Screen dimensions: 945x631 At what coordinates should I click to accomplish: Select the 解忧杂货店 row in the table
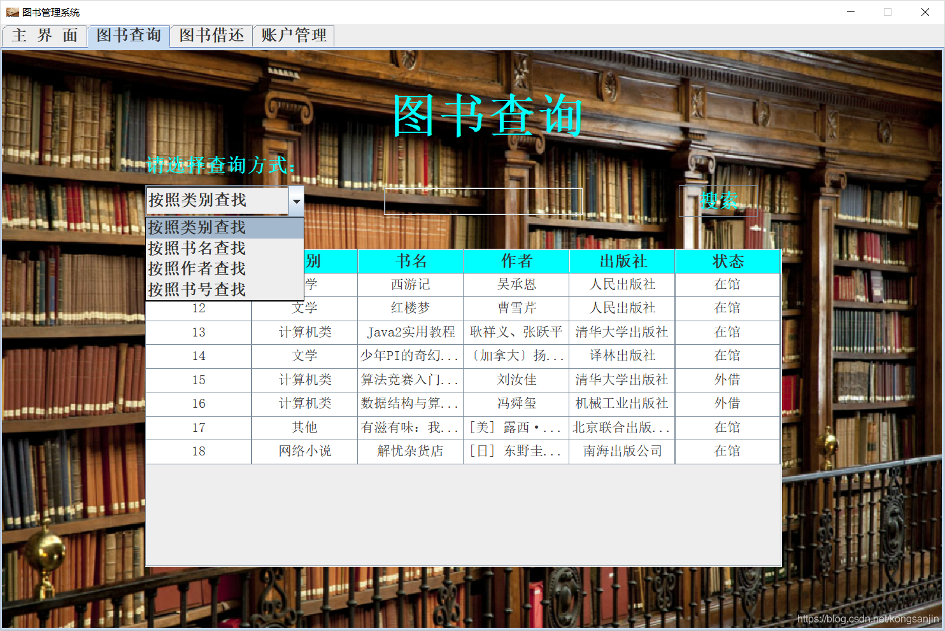(x=410, y=451)
